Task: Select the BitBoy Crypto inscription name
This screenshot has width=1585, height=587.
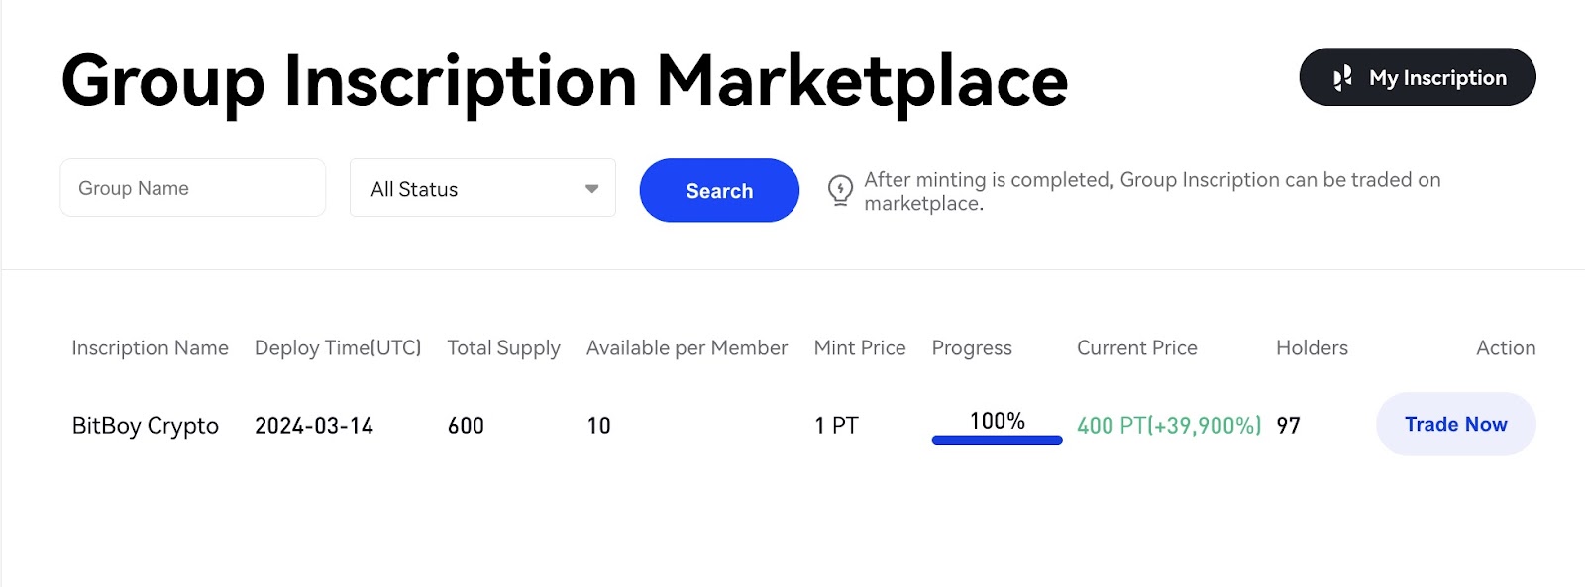Action: pyautogui.click(x=146, y=426)
